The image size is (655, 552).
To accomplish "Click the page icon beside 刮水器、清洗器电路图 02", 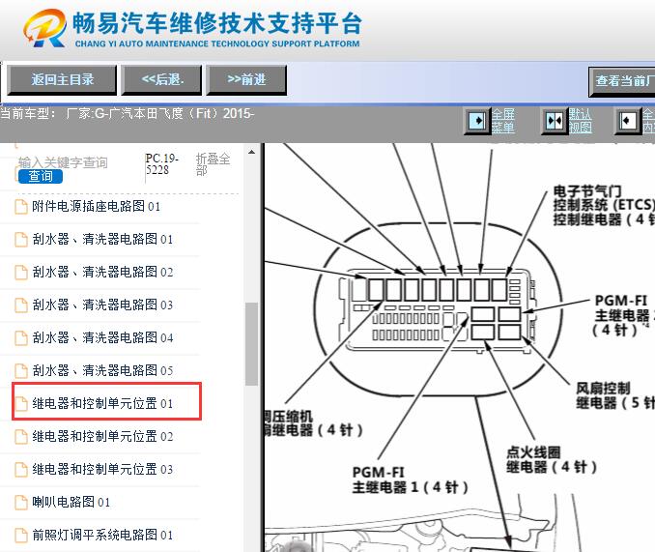I will [21, 272].
